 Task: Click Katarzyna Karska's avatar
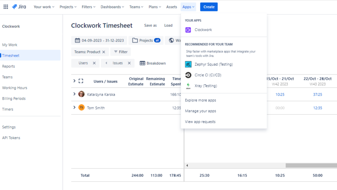[81, 94]
